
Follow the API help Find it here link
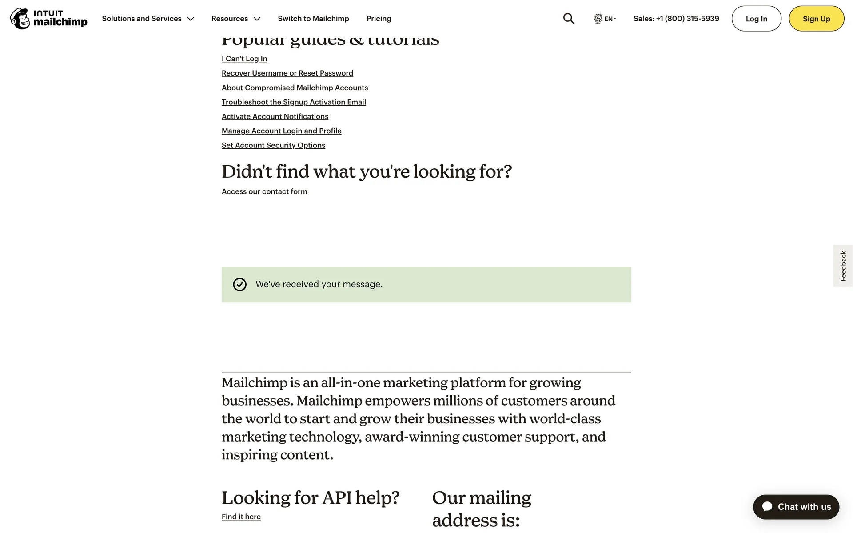click(x=241, y=517)
